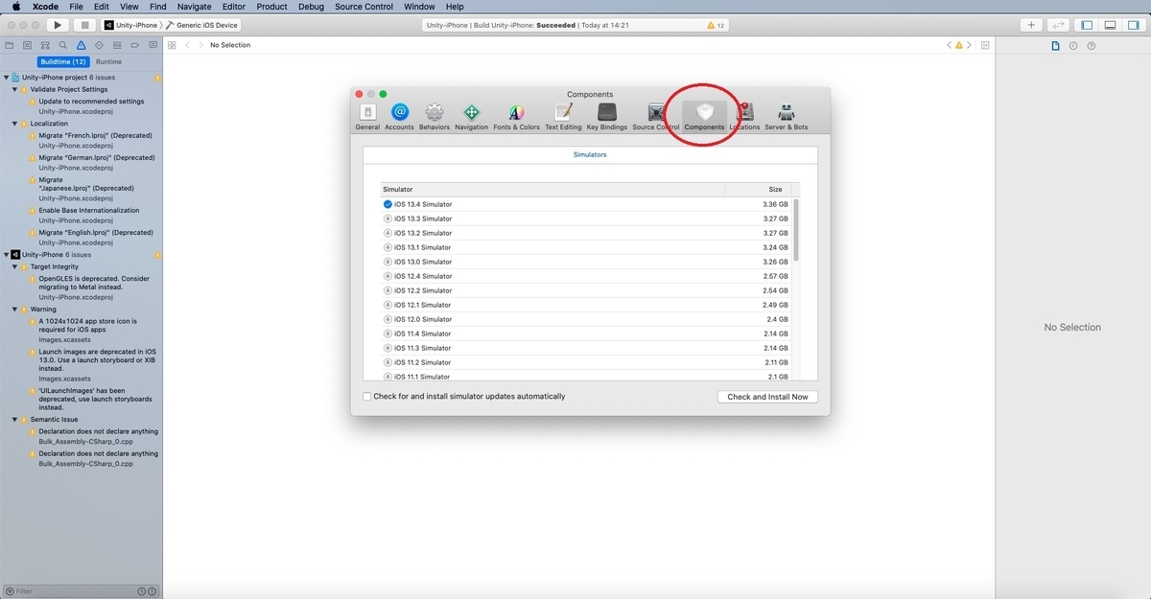Download the iOS 11.4 Simulator
The width and height of the screenshot is (1151, 599).
(x=388, y=334)
